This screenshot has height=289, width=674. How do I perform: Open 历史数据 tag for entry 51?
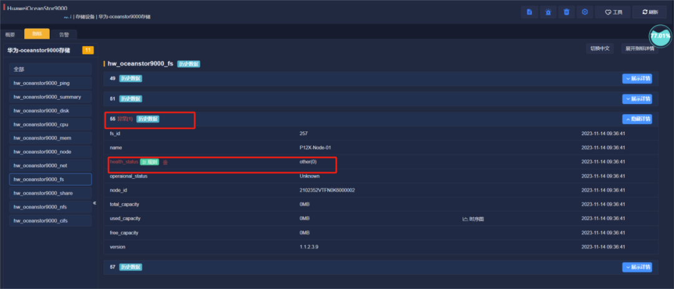tap(130, 99)
